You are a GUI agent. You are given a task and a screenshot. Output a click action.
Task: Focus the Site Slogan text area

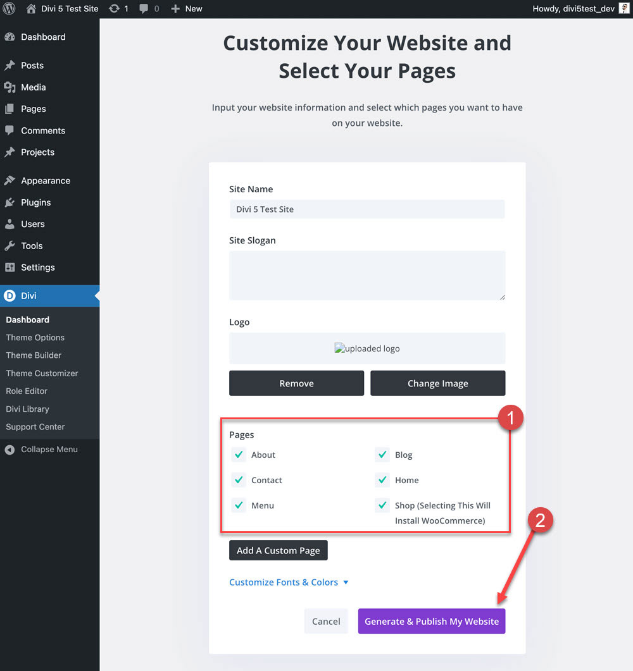click(367, 275)
